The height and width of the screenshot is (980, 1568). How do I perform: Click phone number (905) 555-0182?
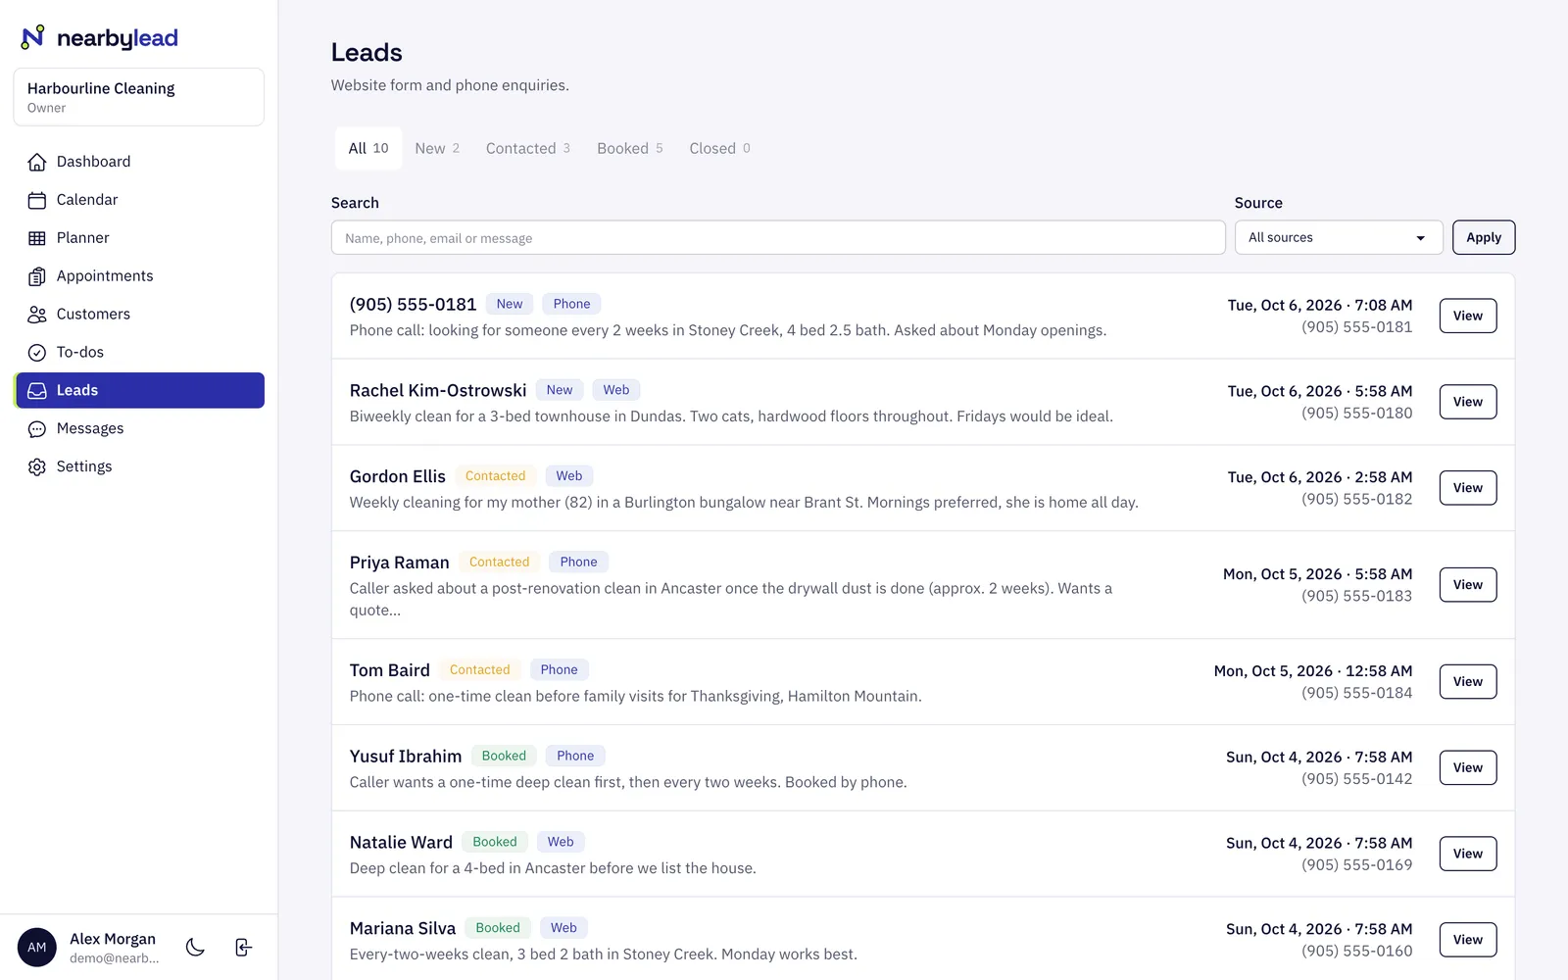1357,500
